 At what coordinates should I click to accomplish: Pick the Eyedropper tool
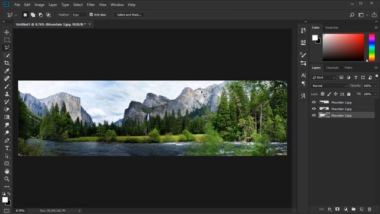point(7,71)
